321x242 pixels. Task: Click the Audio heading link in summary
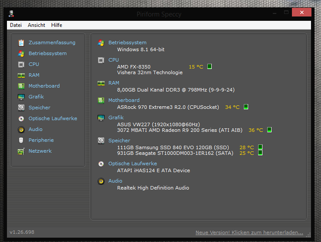point(115,181)
